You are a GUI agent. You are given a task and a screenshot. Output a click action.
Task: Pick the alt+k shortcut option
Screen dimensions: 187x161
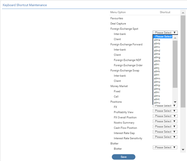(x=157, y=71)
